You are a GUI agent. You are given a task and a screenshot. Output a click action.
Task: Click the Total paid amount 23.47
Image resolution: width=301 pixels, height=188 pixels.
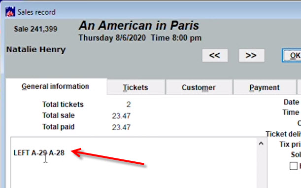pyautogui.click(x=121, y=127)
